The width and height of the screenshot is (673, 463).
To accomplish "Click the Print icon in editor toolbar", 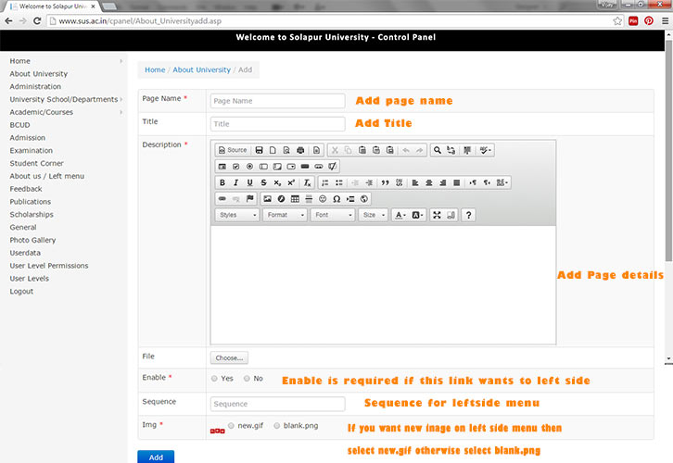I will [300, 150].
